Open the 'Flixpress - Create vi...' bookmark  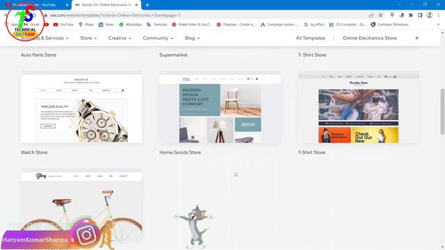pyautogui.click(x=236, y=25)
